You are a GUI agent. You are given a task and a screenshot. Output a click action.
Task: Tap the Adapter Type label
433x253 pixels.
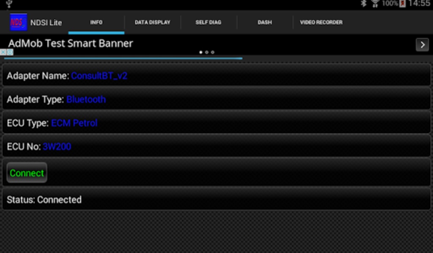click(x=36, y=100)
